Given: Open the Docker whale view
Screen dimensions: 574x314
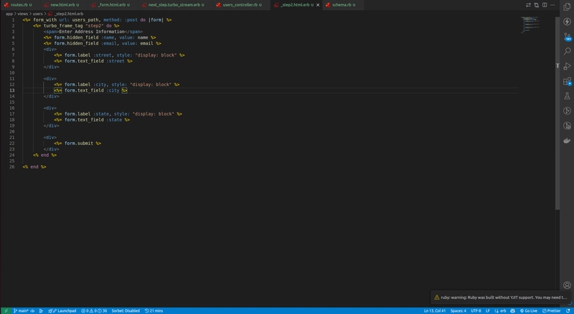Looking at the screenshot, I should coord(567,141).
